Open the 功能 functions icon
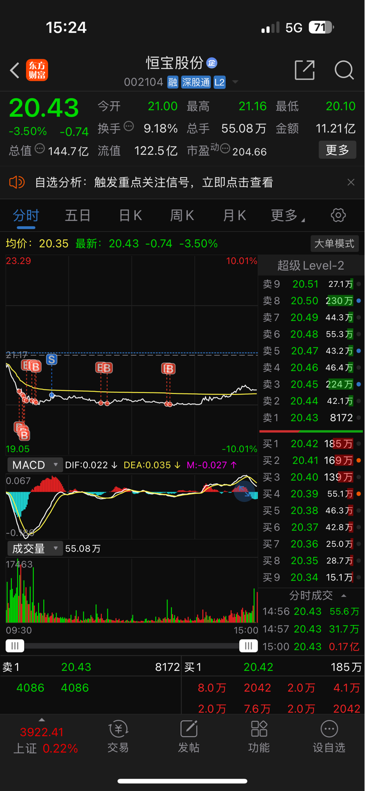Screen dimensions: 365x791 coord(259,737)
